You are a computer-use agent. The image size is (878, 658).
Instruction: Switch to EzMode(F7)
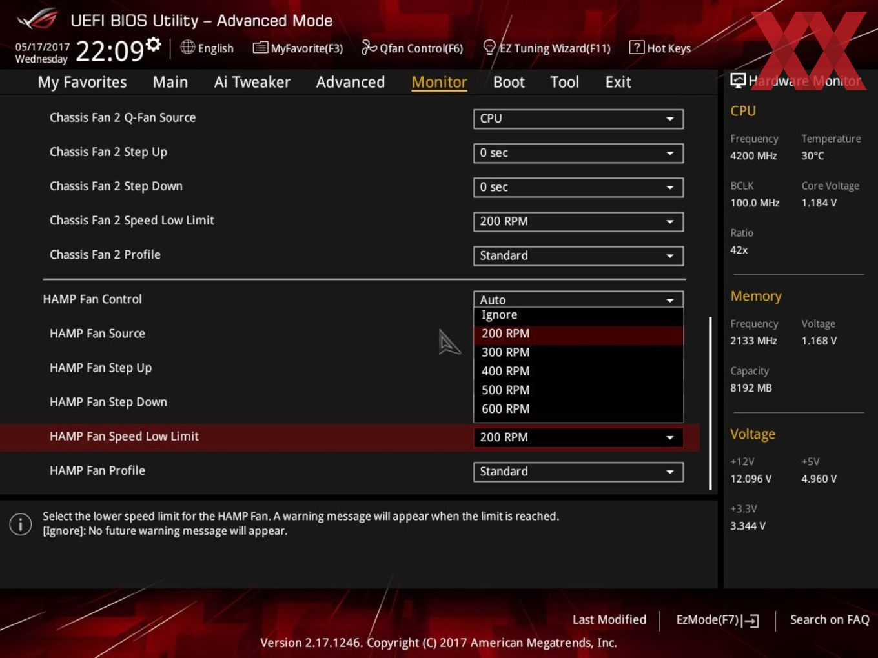coord(717,620)
